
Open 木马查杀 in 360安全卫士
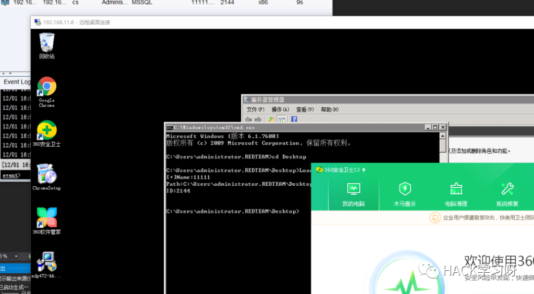[x=404, y=195]
